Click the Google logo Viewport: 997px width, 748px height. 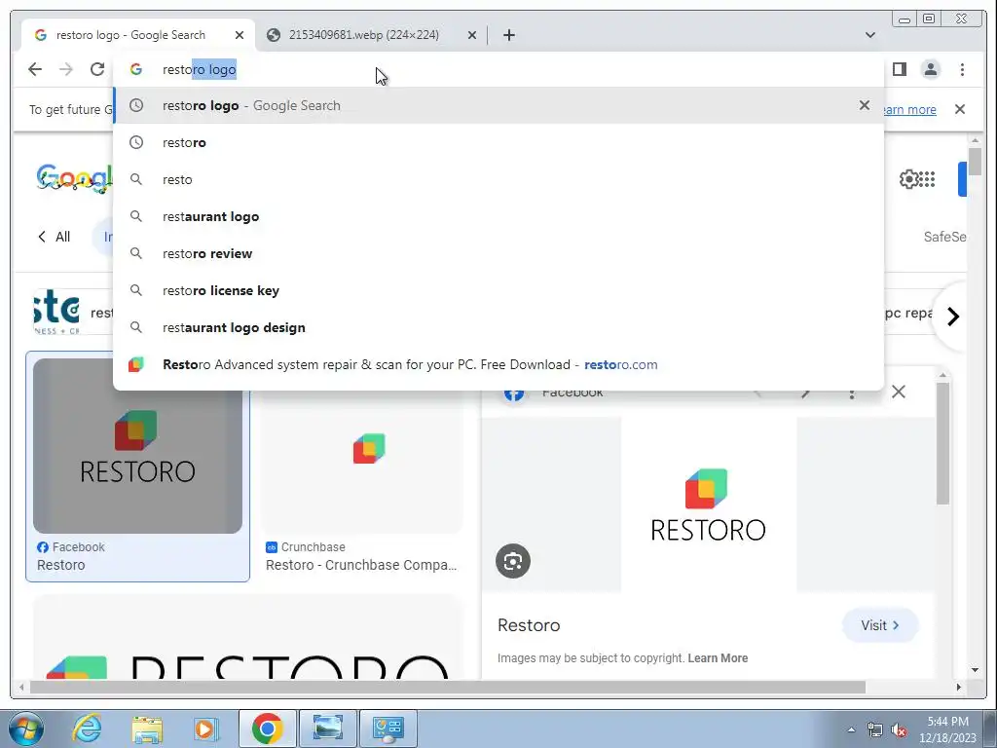(x=75, y=179)
